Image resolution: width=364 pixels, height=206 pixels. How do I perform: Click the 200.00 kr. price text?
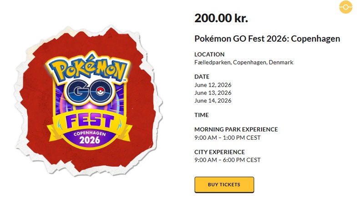coord(221,18)
